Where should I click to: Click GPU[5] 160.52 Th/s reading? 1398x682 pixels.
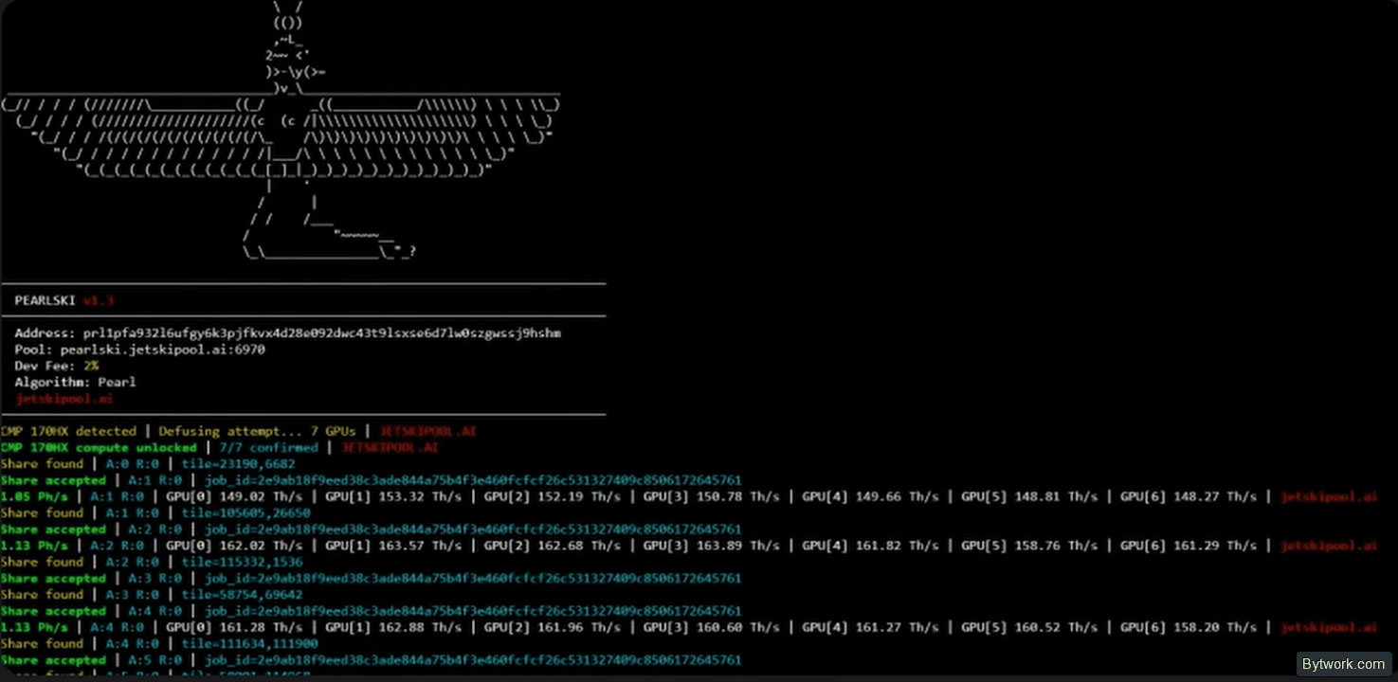[x=1030, y=627]
